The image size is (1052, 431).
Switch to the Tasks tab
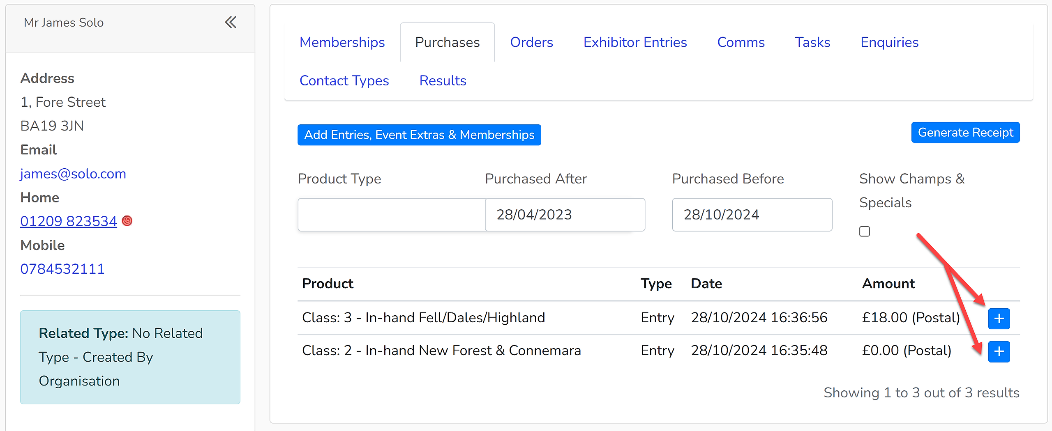coord(812,42)
